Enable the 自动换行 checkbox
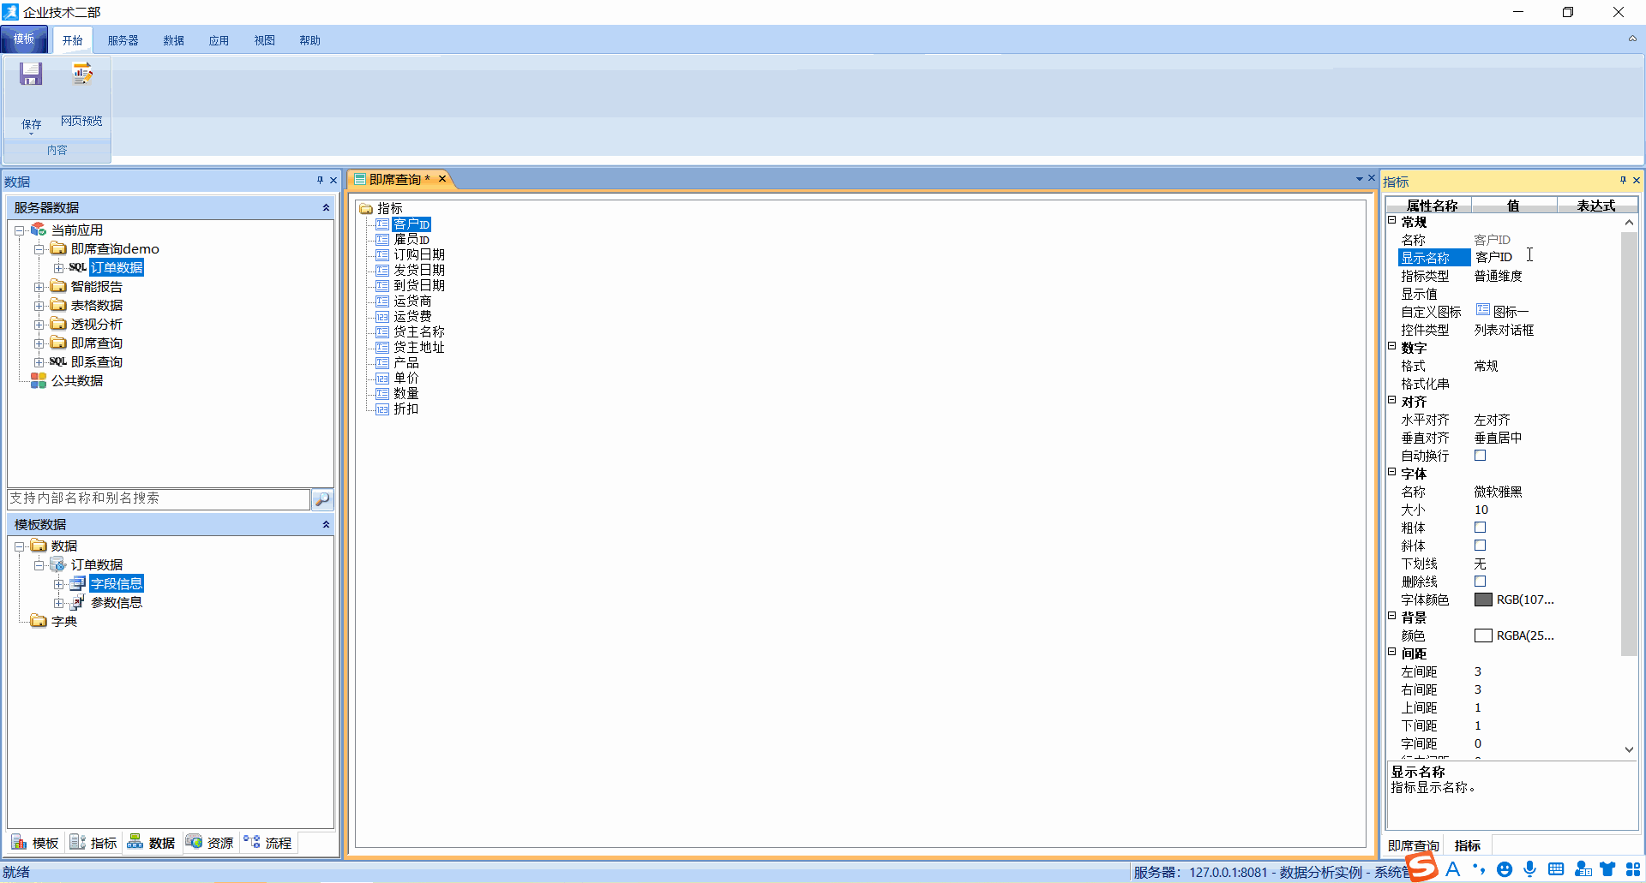Screen dimensions: 1646x883 click(x=1480, y=456)
